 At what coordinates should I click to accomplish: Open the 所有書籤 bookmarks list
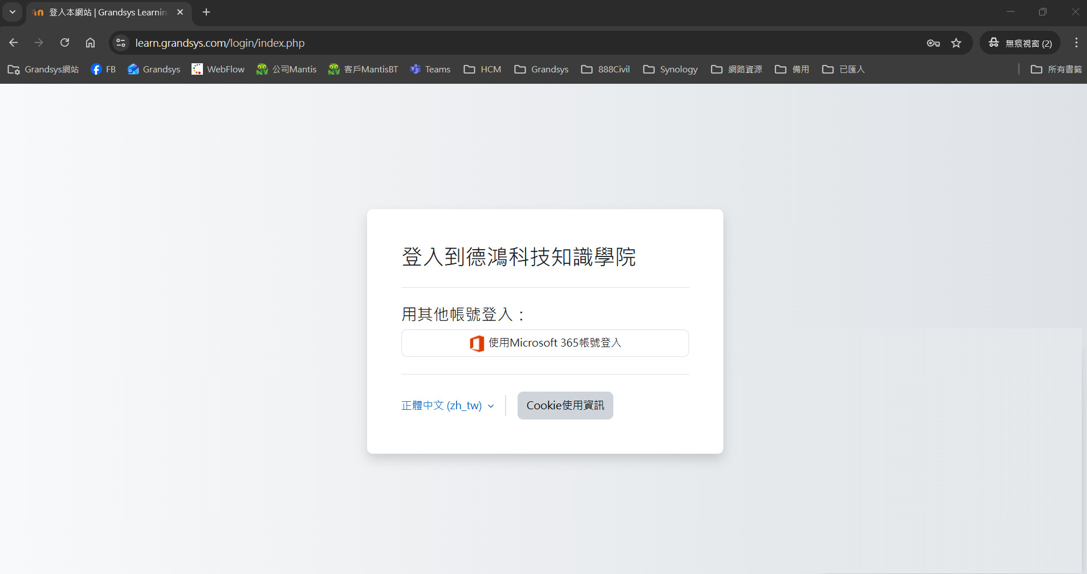tap(1057, 69)
